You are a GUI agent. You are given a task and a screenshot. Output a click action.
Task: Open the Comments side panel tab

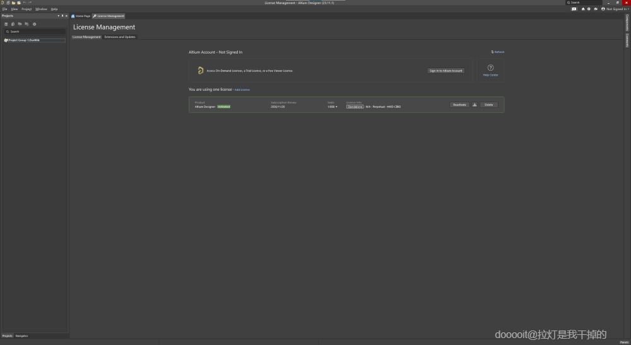point(627,40)
